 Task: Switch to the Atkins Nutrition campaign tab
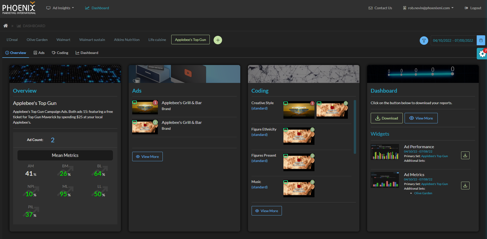click(x=127, y=40)
